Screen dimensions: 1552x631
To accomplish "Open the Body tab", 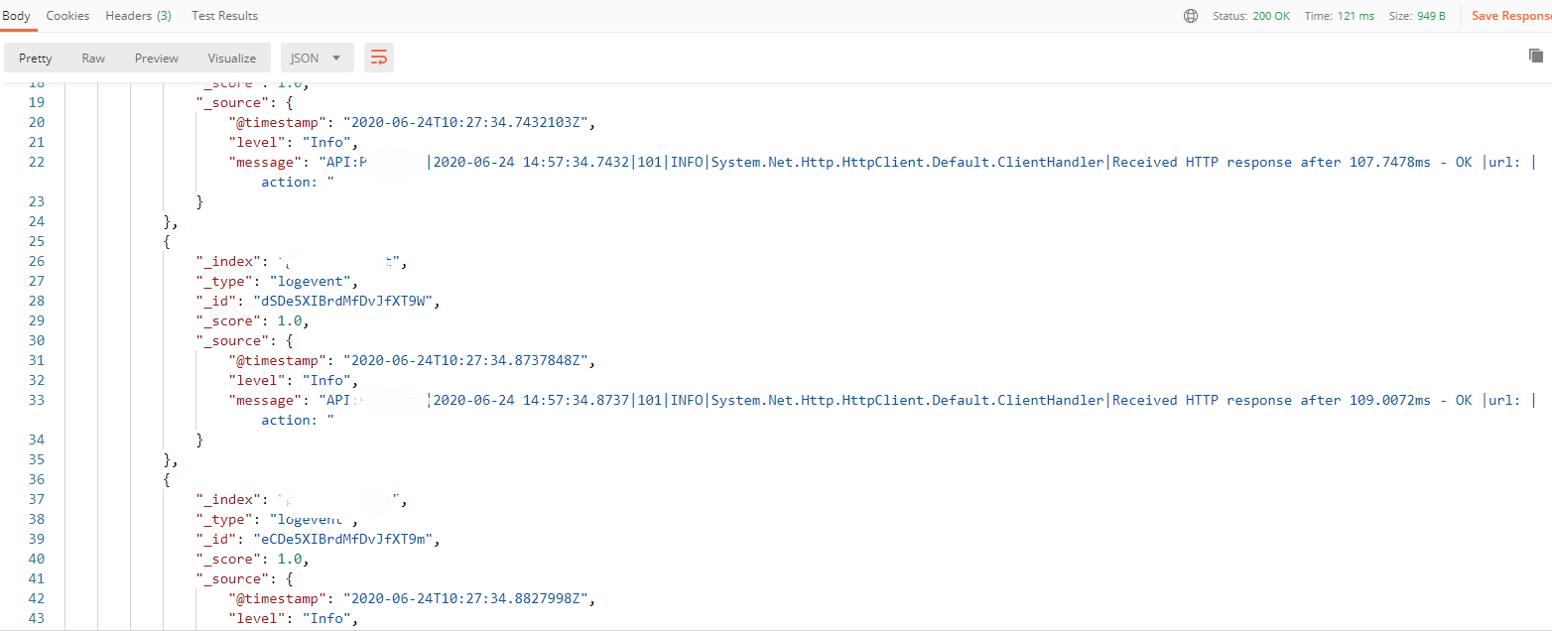I will click(17, 16).
